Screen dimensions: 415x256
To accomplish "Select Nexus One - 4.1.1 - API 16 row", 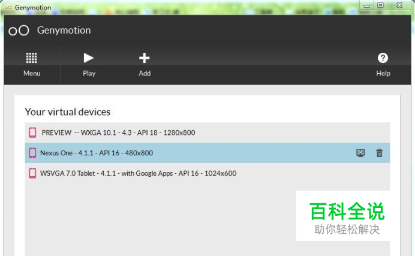I will click(207, 153).
